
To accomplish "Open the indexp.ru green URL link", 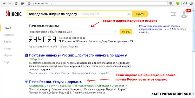I will click(34, 59).
